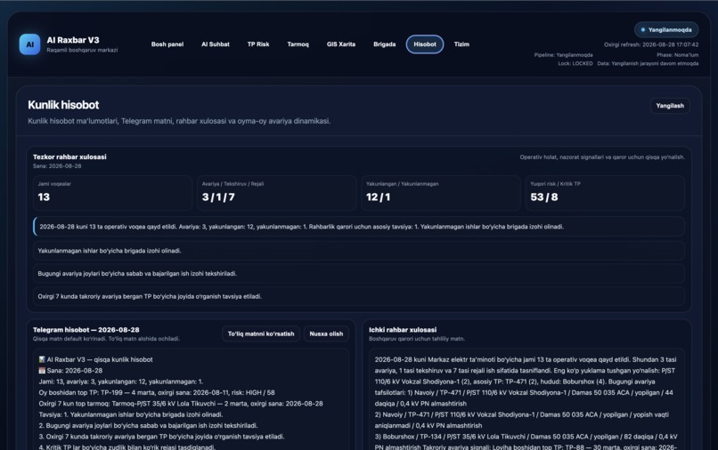Screen dimensions: 718x450
Task: Click the Yangilanmoqda status badge
Action: (666, 29)
